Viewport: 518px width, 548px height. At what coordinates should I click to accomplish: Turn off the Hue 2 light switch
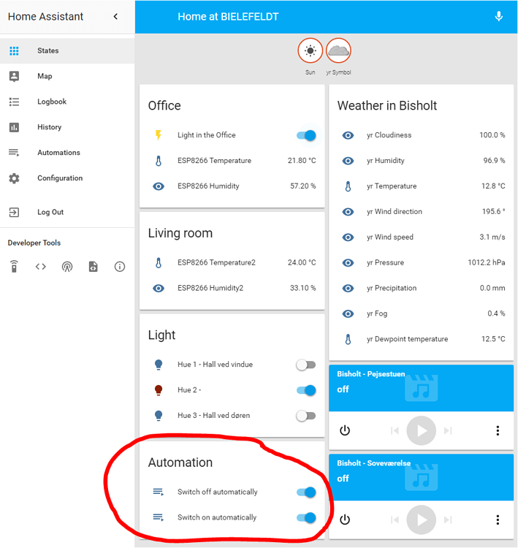click(x=306, y=390)
